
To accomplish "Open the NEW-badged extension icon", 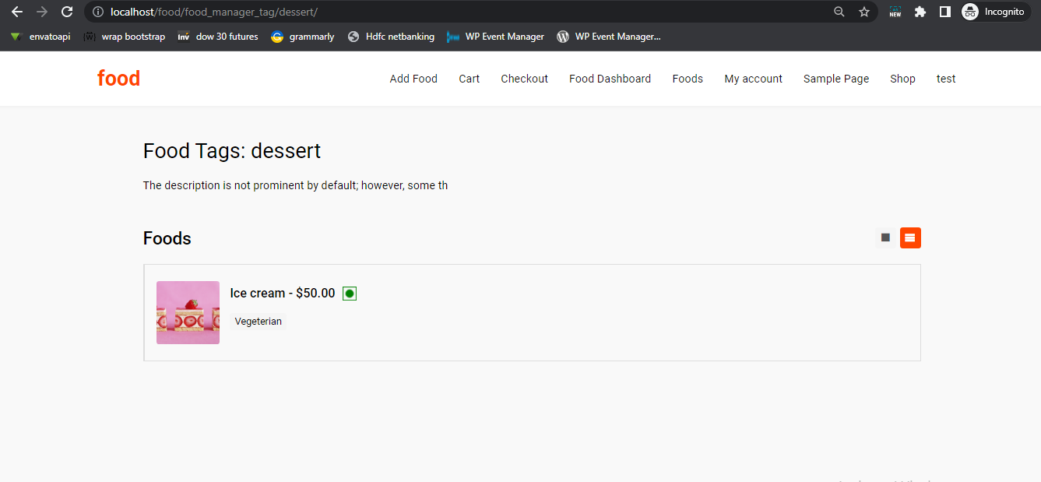I will pos(895,12).
